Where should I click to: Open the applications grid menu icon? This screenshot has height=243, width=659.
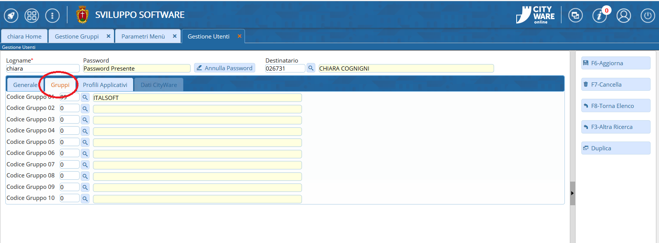pyautogui.click(x=32, y=16)
